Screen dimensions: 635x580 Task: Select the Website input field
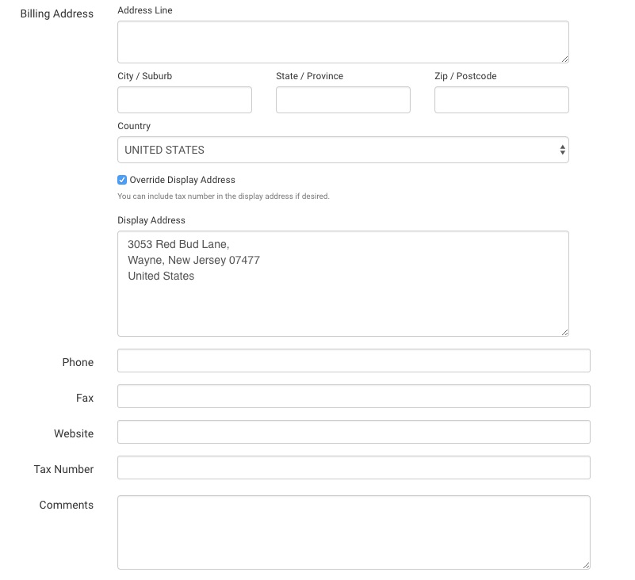(354, 432)
